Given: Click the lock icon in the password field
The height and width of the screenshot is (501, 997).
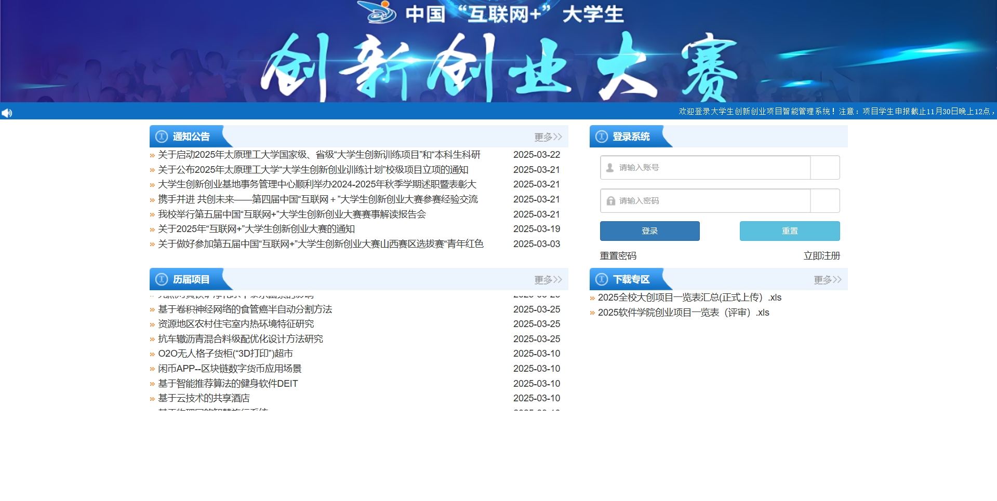Looking at the screenshot, I should 610,201.
